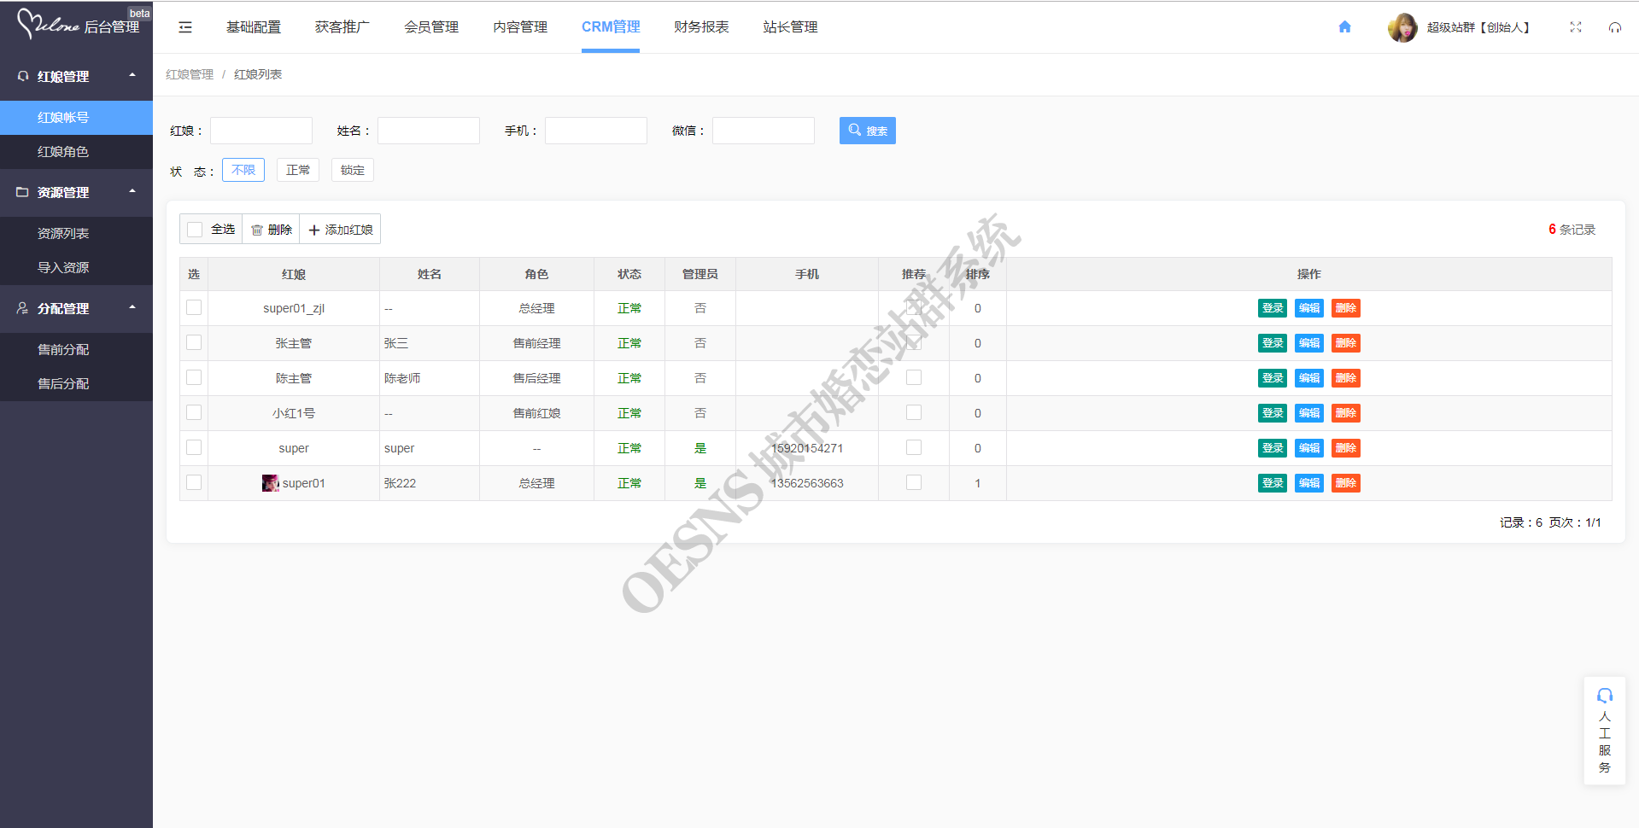Click the blue 搜索 search button

click(x=867, y=131)
